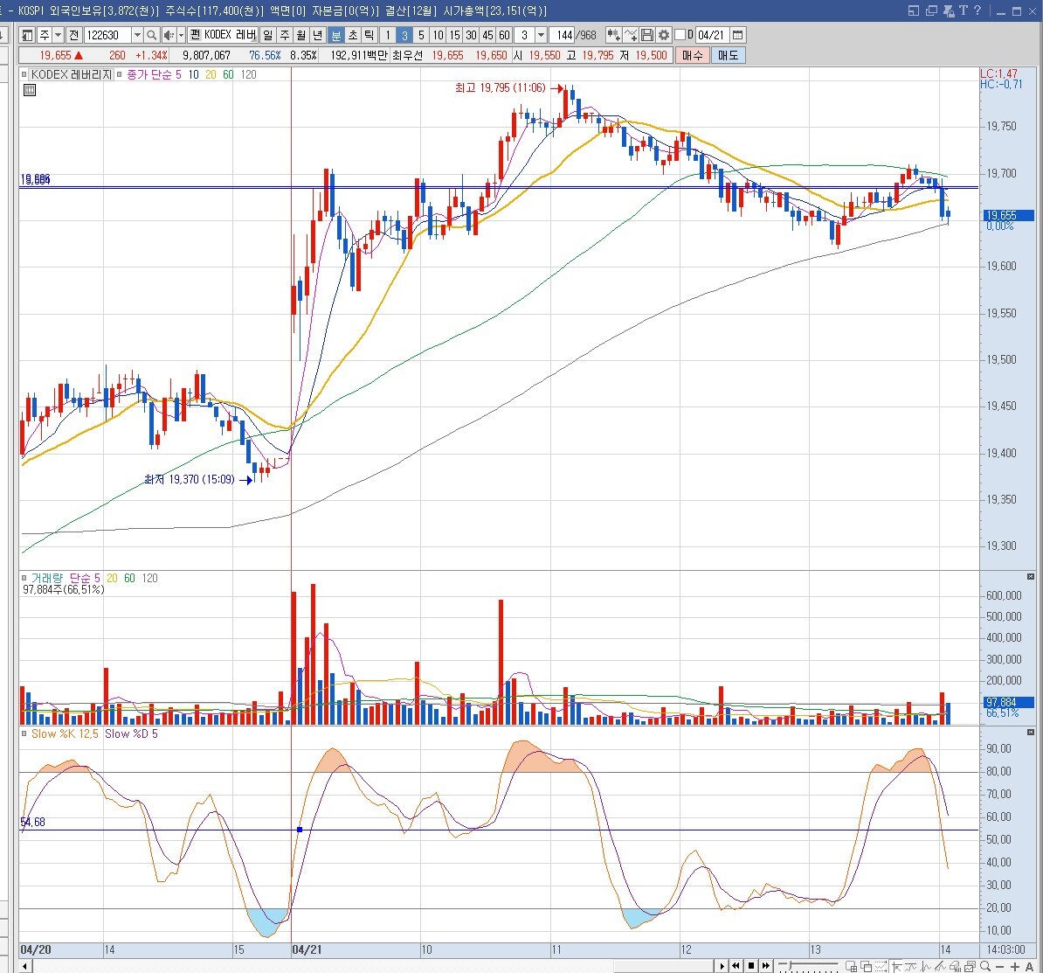1043x973 pixels.
Task: Toggle the Slow %K indicator marker box
Action: pos(24,733)
